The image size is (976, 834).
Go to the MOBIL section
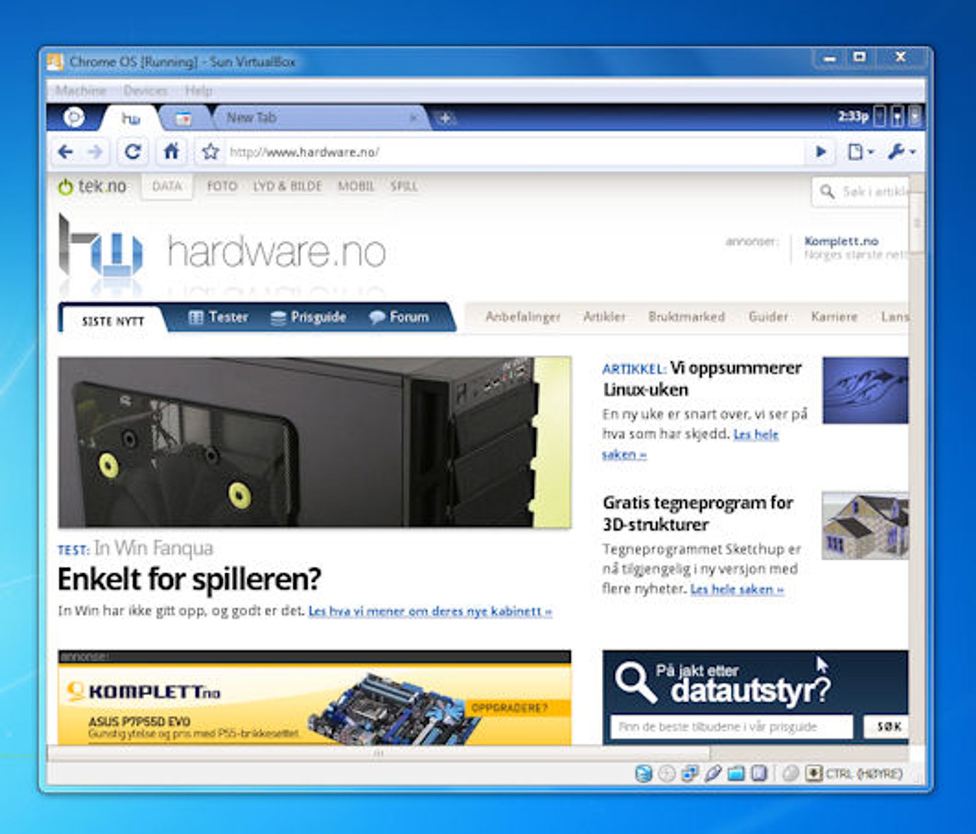tap(356, 186)
